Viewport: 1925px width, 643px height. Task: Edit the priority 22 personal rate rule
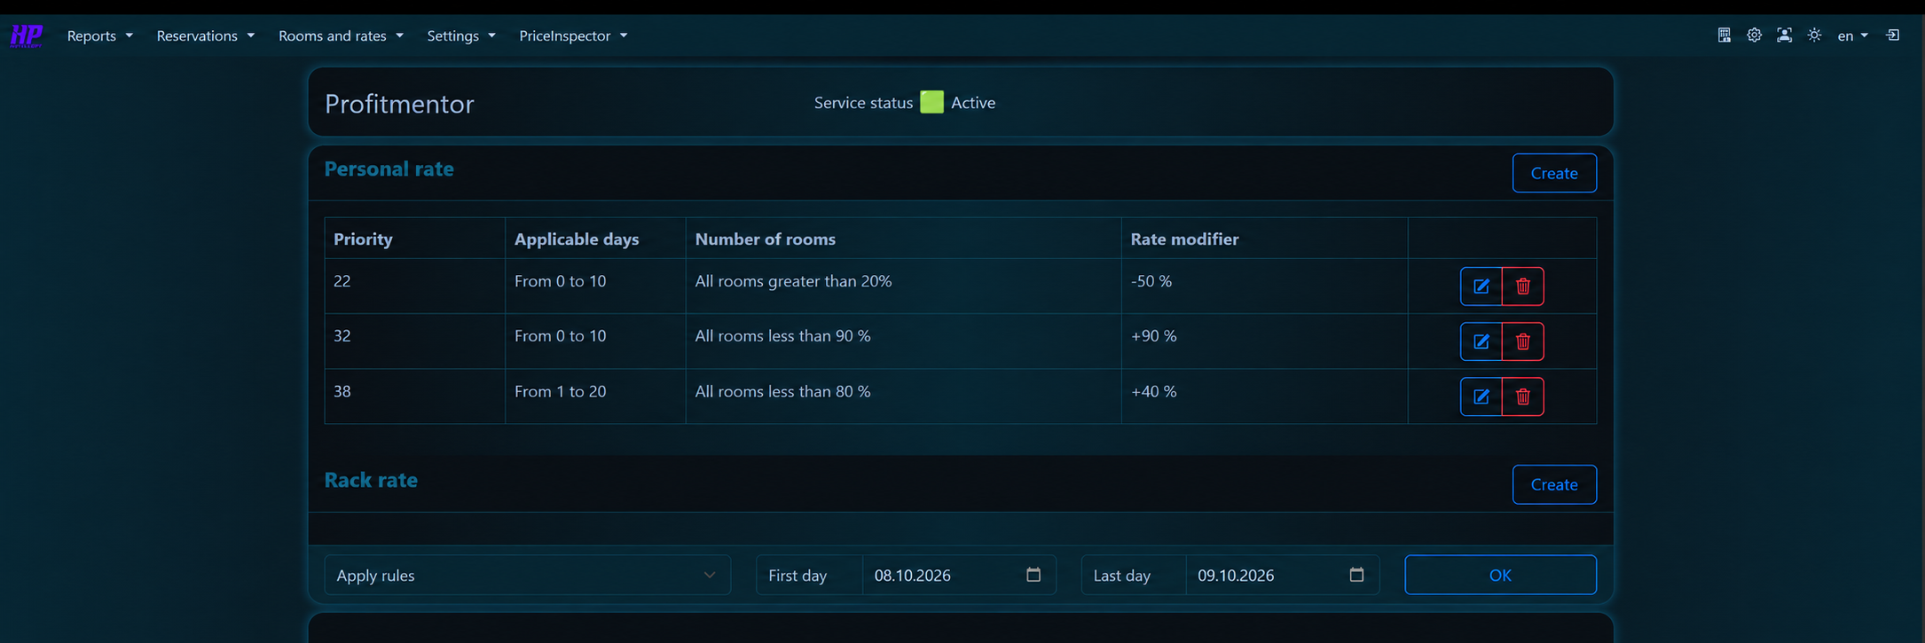coord(1481,286)
